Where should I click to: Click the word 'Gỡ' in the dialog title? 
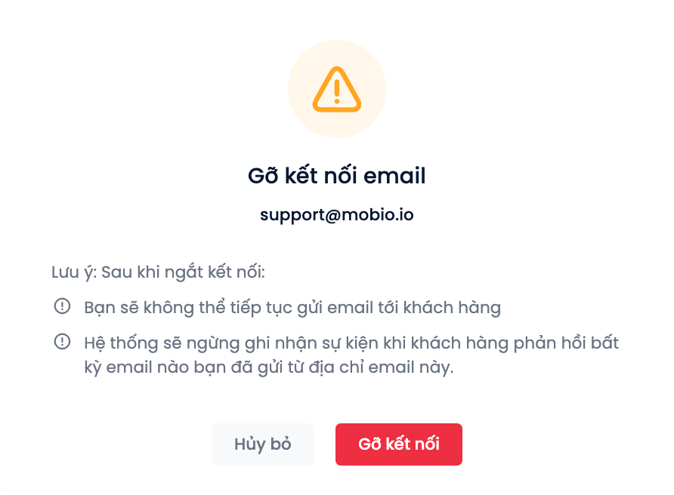[263, 176]
